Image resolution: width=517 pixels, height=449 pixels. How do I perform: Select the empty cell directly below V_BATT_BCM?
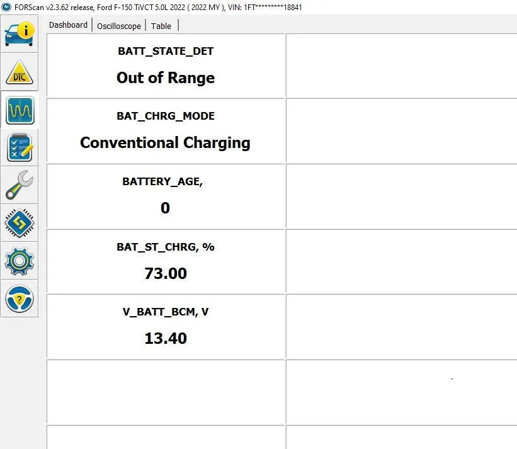tap(166, 392)
